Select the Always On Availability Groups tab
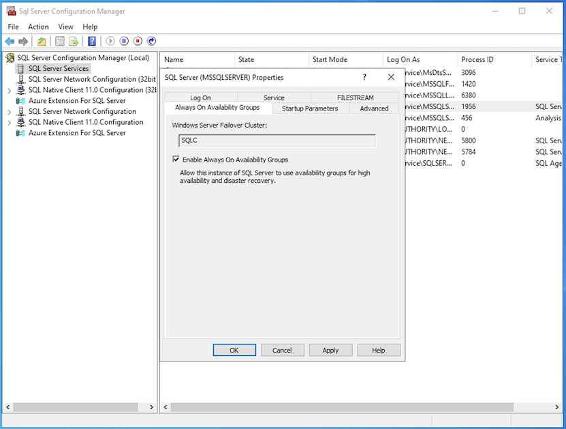Viewport: 566px width, 429px height. pos(218,108)
